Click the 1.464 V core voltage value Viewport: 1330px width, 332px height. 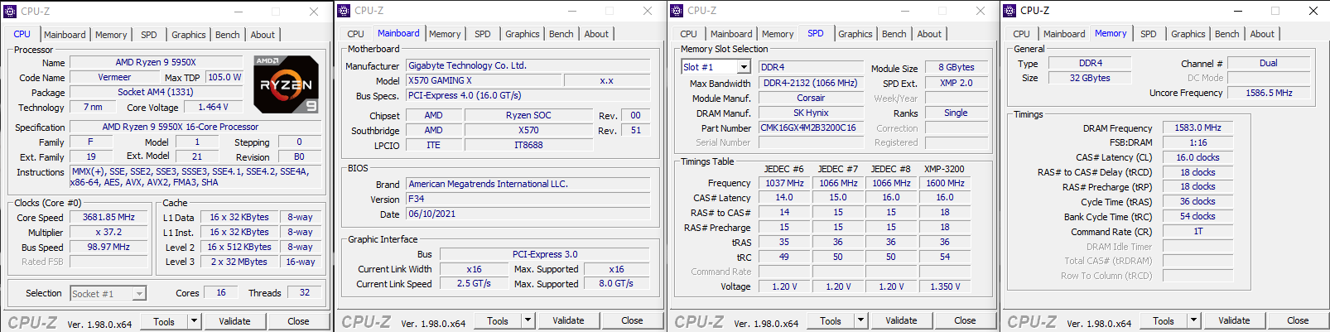pos(213,107)
